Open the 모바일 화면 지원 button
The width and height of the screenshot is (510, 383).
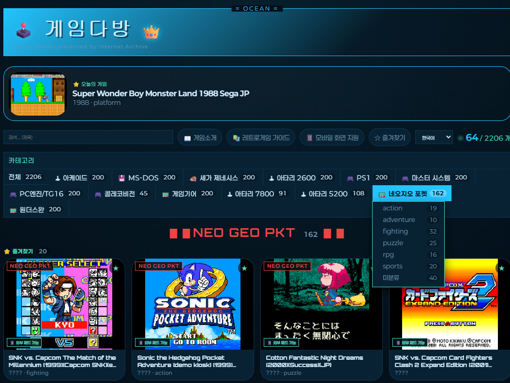tap(332, 137)
